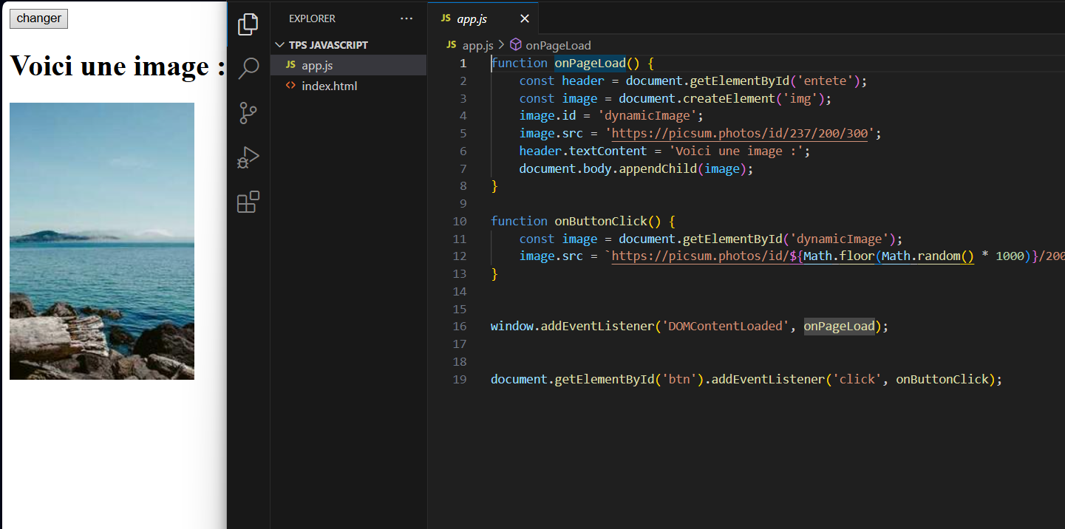Open index.html from the file tree

click(329, 86)
